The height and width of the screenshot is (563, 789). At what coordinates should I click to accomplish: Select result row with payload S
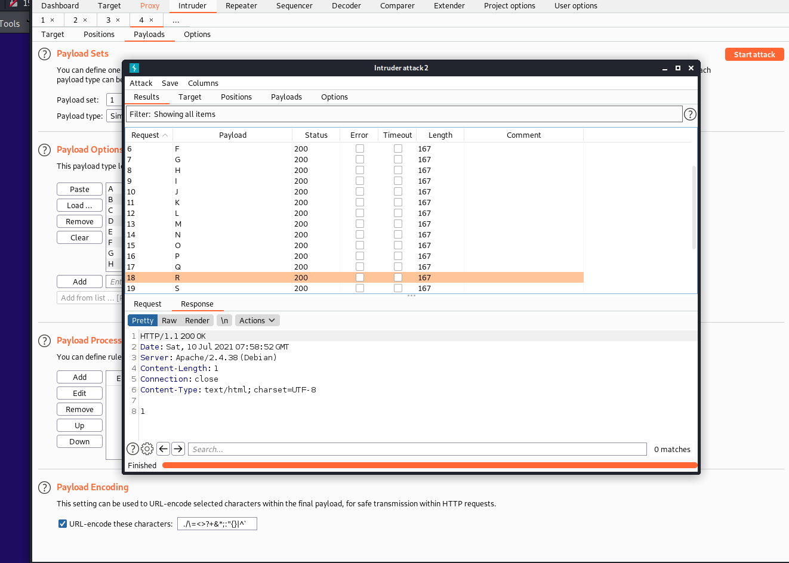(x=354, y=288)
